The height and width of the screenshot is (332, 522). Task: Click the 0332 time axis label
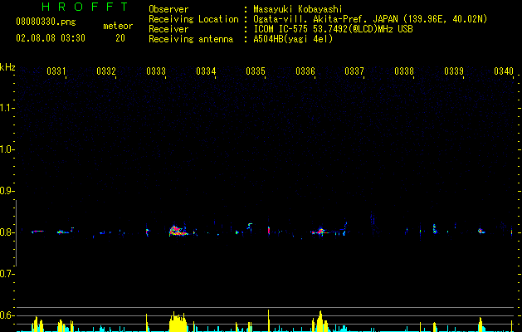click(106, 71)
